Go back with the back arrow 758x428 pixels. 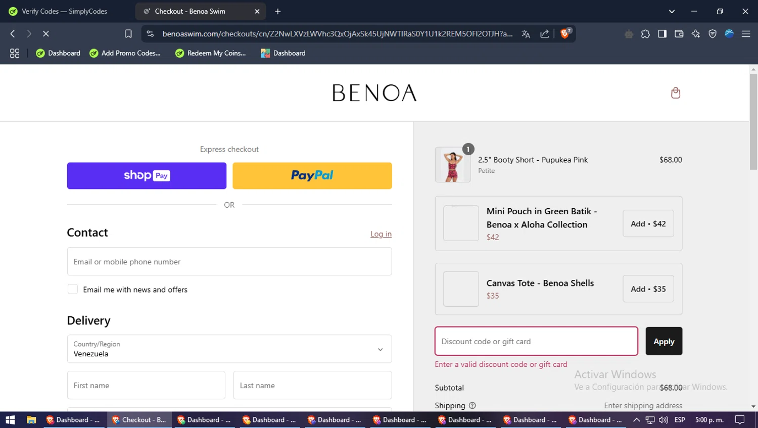pos(13,34)
